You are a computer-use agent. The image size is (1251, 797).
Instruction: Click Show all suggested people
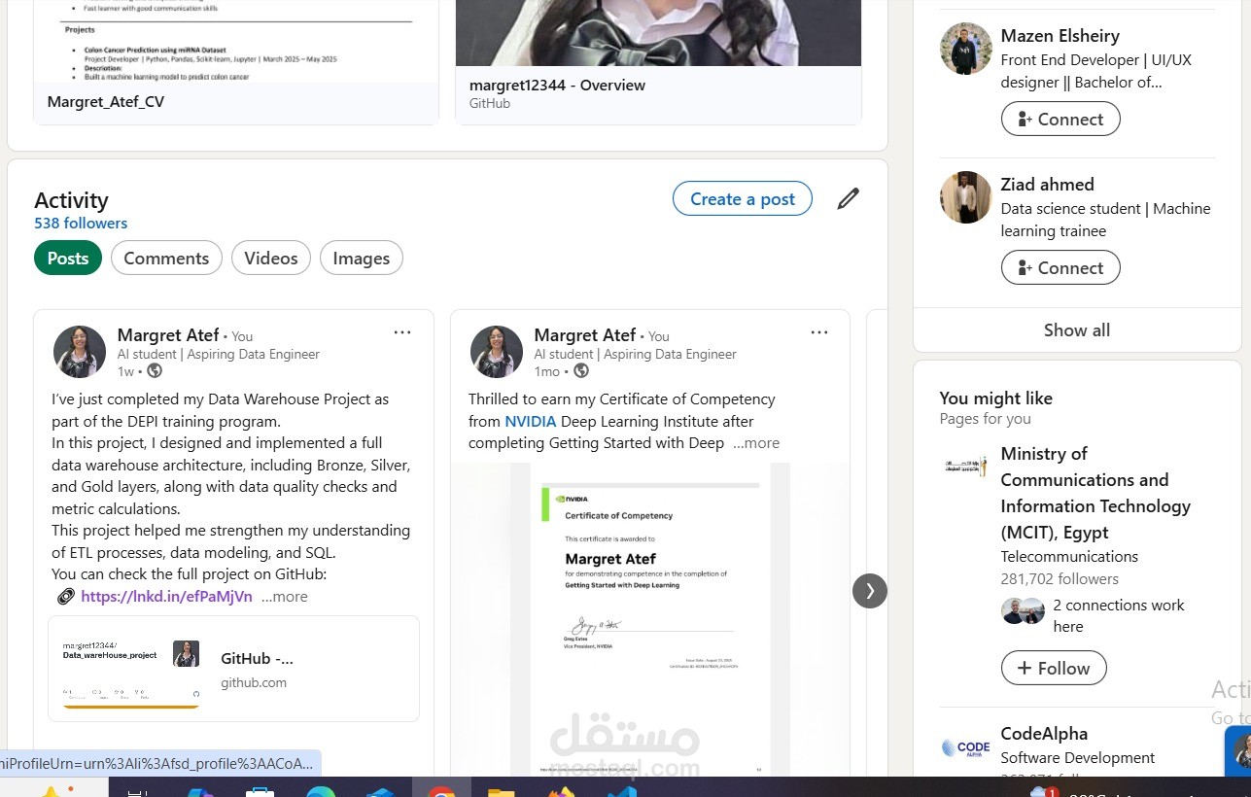click(1077, 329)
